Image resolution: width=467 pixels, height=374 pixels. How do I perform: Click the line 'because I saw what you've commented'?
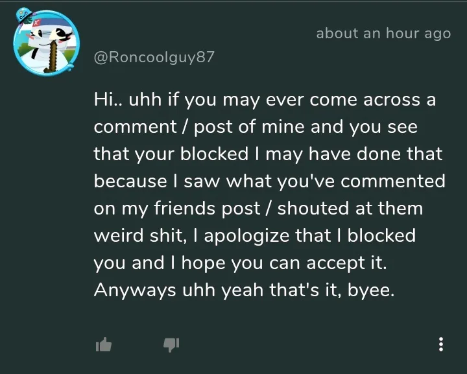270,181
